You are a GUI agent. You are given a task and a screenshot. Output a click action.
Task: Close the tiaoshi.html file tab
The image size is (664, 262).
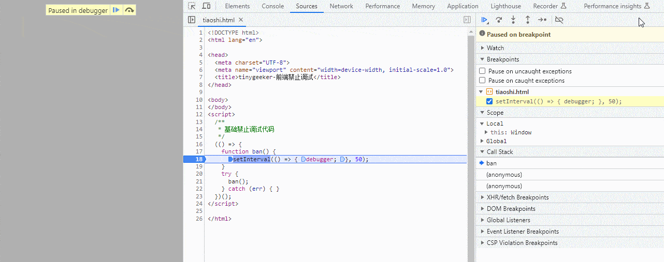tap(241, 20)
